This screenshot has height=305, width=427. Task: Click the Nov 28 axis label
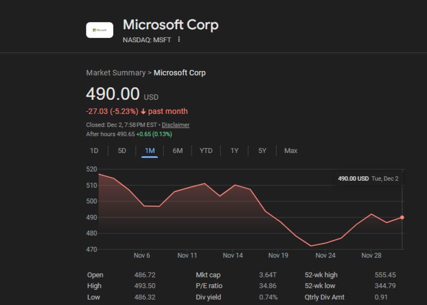pyautogui.click(x=372, y=256)
